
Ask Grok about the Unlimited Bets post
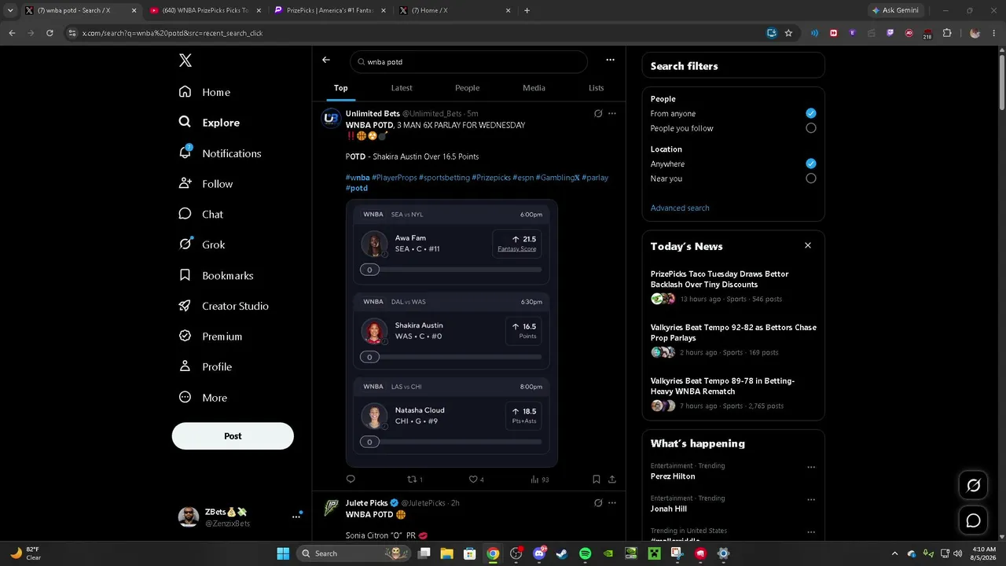pyautogui.click(x=598, y=113)
